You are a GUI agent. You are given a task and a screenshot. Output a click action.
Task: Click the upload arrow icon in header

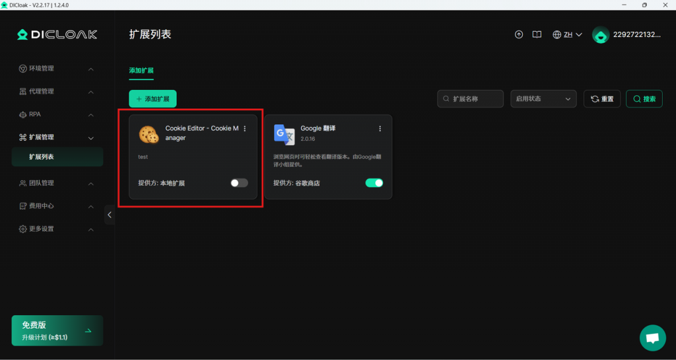pyautogui.click(x=519, y=34)
